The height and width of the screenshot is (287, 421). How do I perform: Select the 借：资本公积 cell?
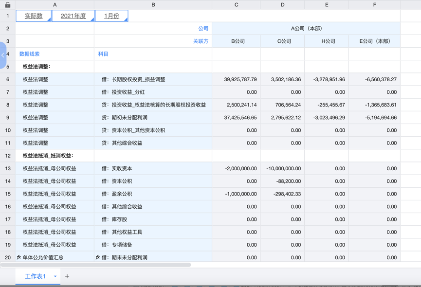153,181
